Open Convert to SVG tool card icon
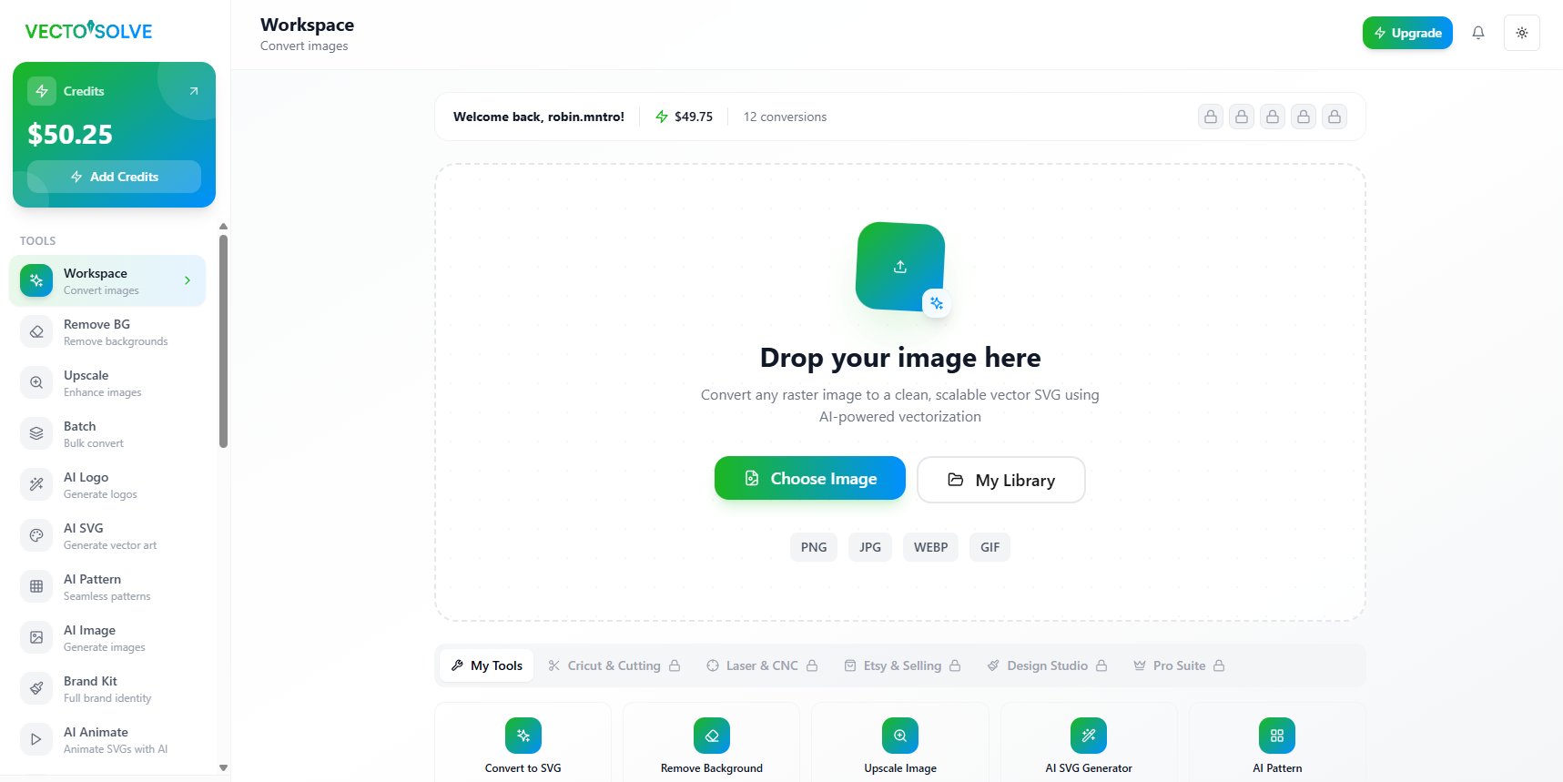Viewport: 1563px width, 782px height. pyautogui.click(x=523, y=736)
